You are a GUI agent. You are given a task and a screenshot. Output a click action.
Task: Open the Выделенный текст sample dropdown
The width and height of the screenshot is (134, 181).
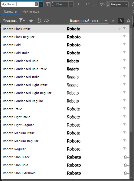click(89, 21)
